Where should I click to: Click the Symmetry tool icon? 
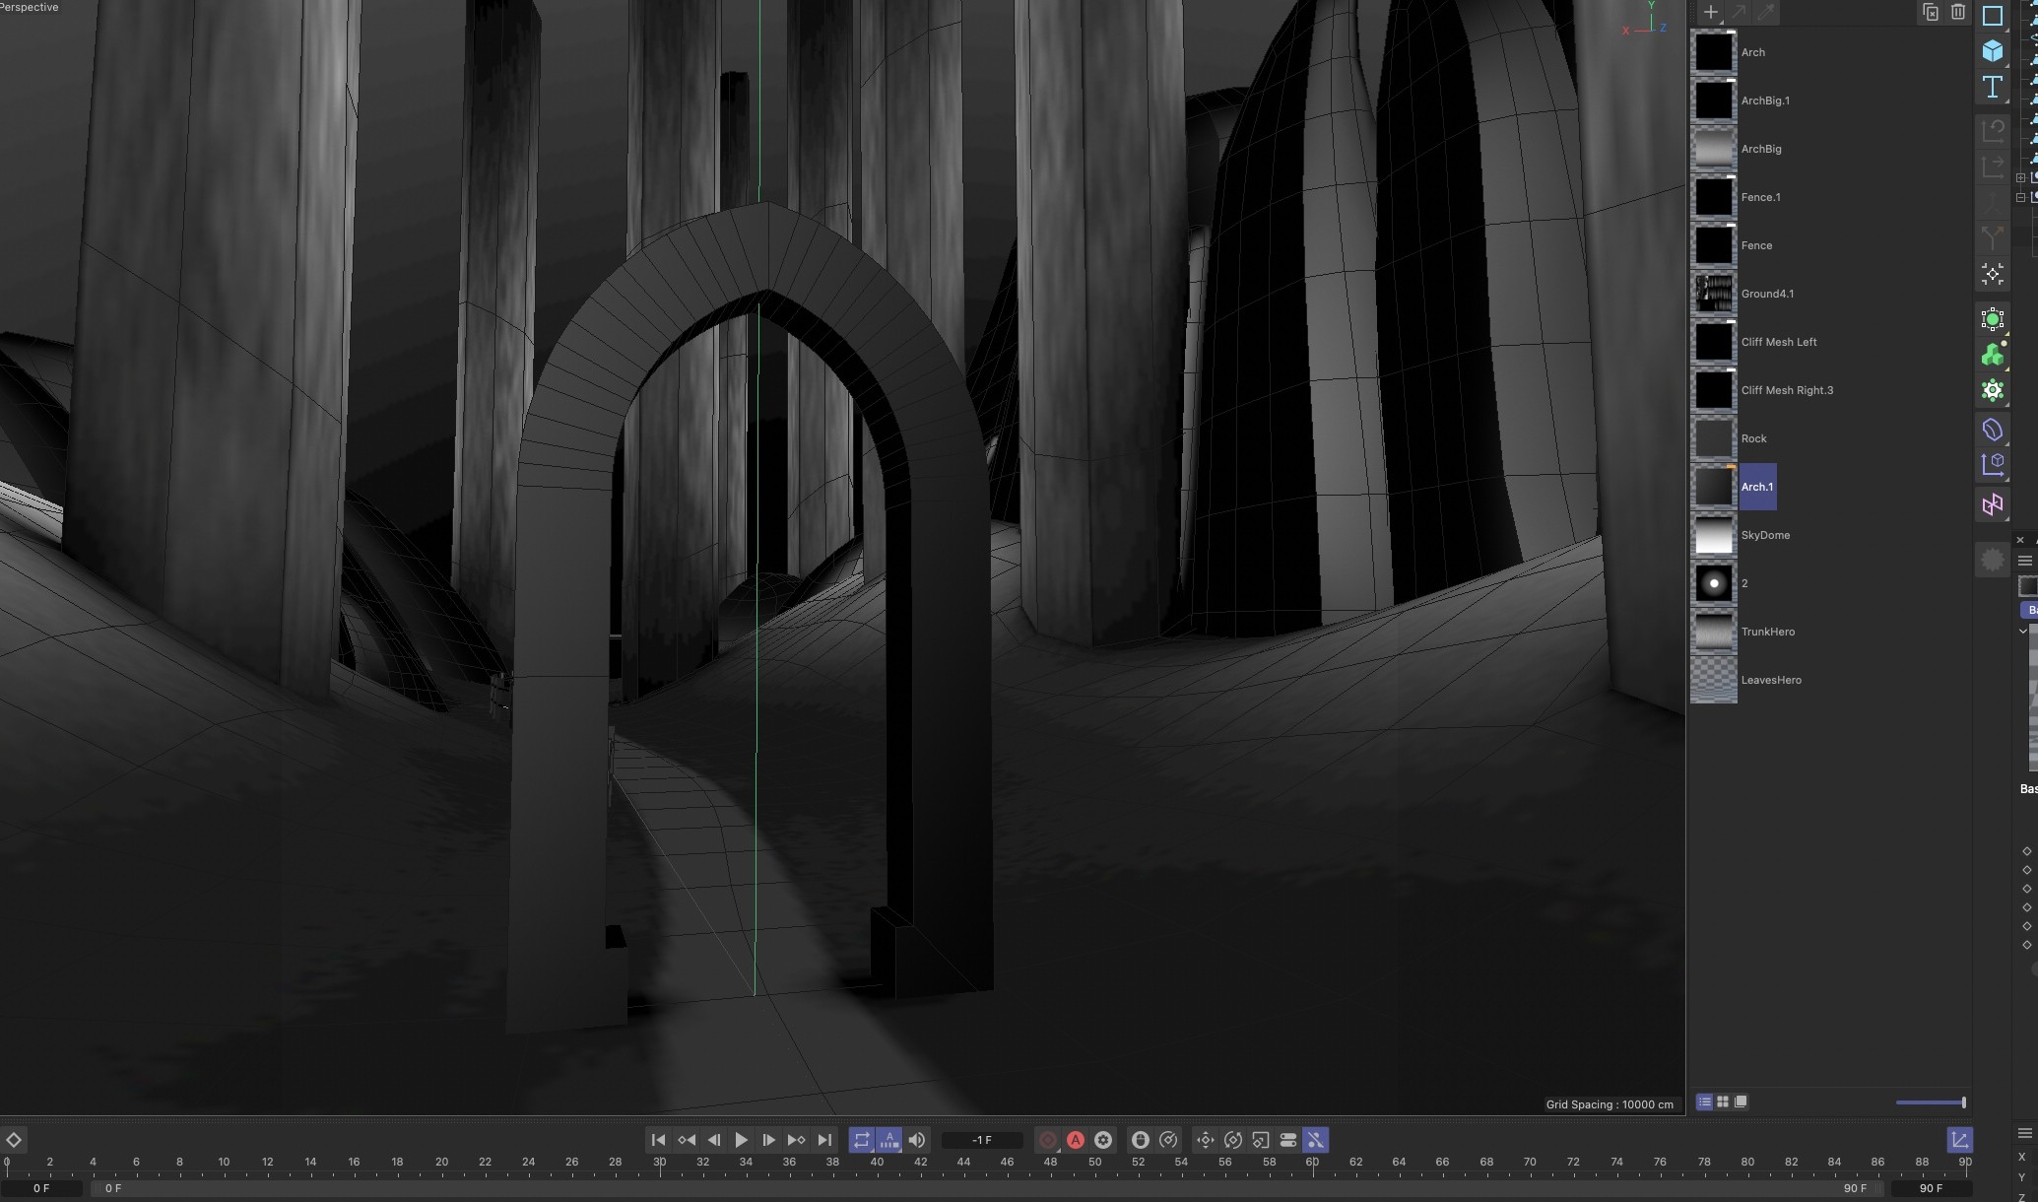click(x=1992, y=505)
